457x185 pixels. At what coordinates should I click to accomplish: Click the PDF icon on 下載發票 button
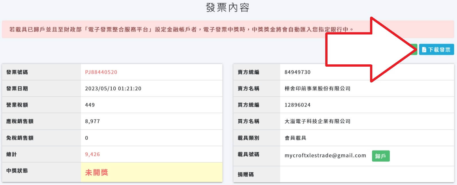(424, 50)
